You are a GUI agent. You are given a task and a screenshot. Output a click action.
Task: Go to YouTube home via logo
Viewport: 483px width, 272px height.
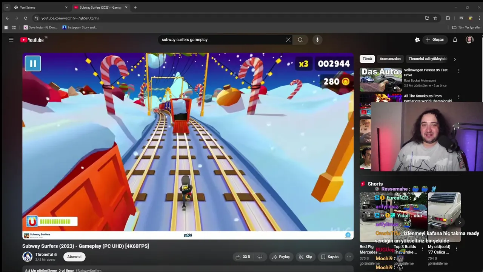tap(32, 40)
